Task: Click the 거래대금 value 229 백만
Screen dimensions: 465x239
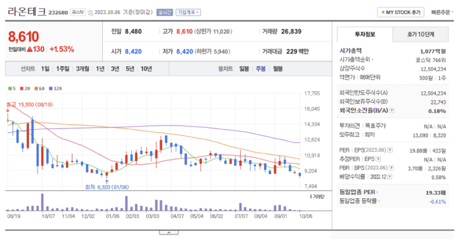Action: (x=297, y=51)
